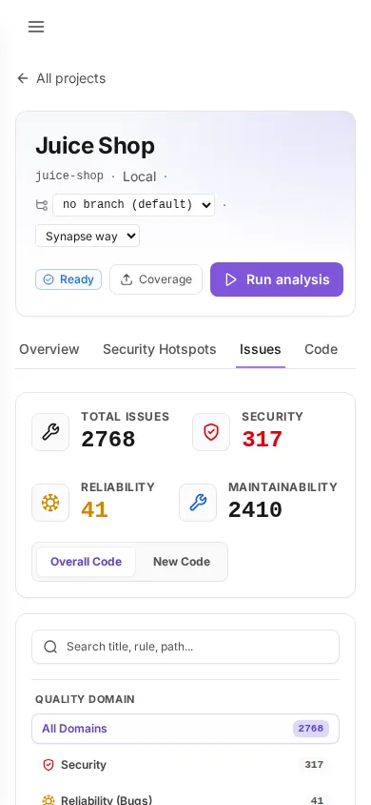Click the wrench icon for Total Issues
Image resolution: width=371 pixels, height=805 pixels.
coord(50,432)
